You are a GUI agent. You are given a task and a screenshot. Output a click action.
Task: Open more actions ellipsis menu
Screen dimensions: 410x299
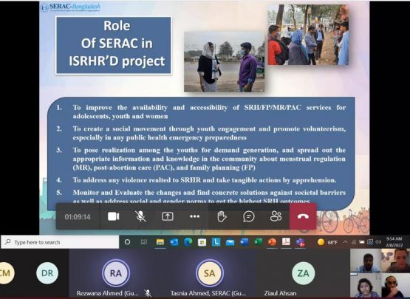[194, 216]
